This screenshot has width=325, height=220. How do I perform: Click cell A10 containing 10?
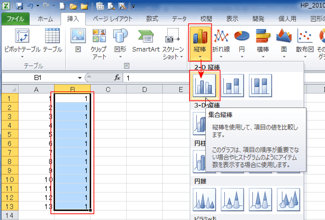[36, 179]
